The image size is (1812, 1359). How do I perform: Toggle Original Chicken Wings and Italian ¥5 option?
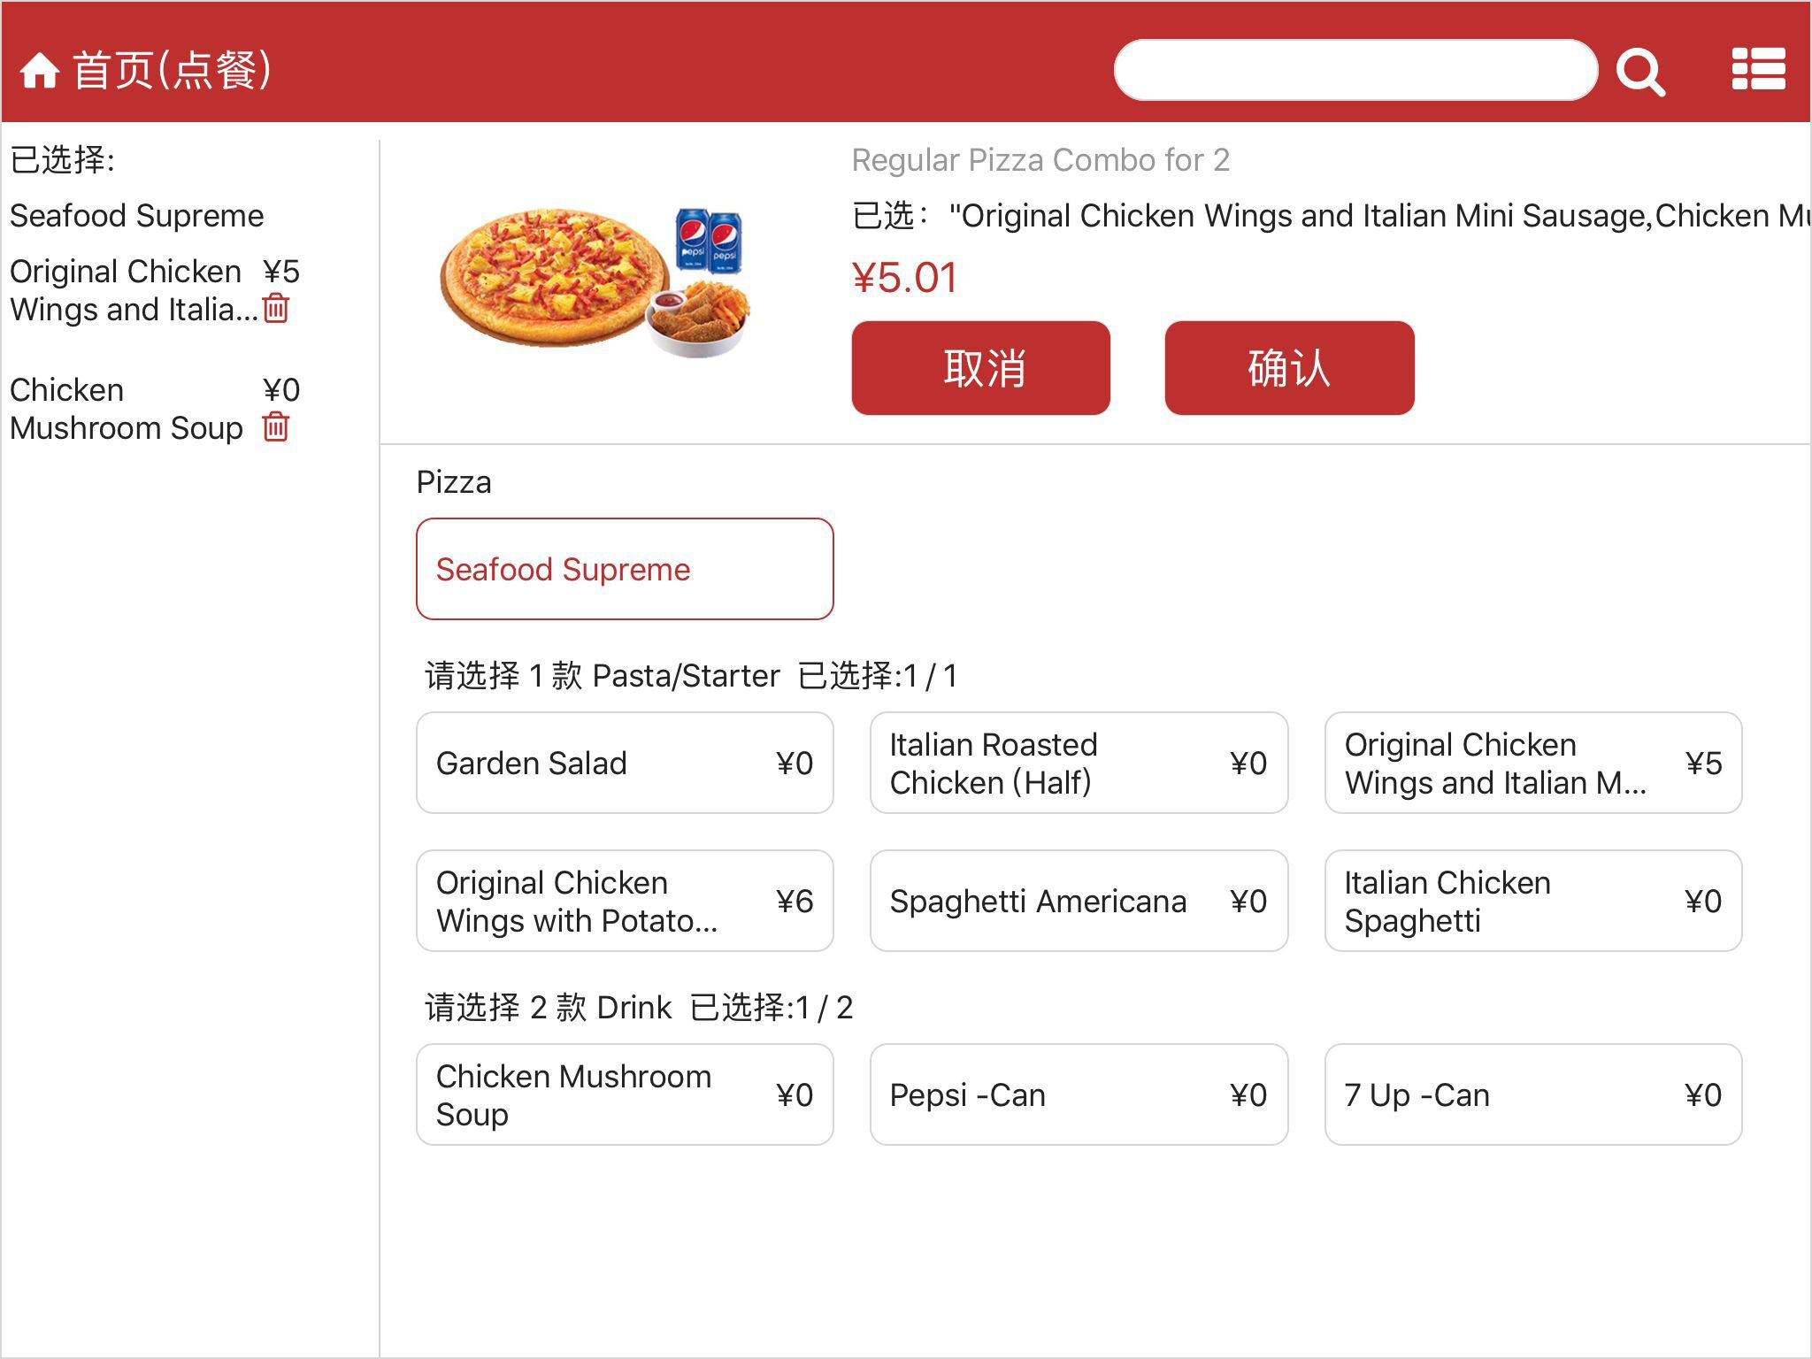pos(1532,763)
